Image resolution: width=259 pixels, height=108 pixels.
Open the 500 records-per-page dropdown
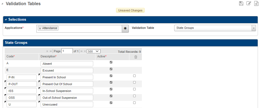click(93, 51)
